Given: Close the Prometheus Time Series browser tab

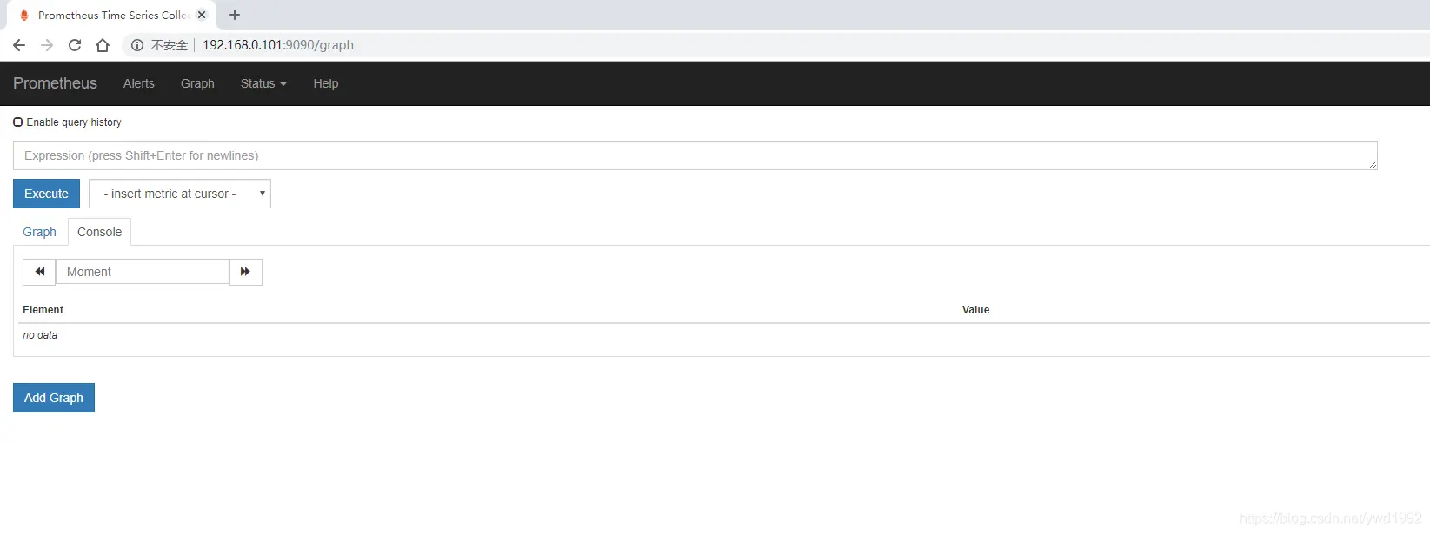Looking at the screenshot, I should (202, 15).
